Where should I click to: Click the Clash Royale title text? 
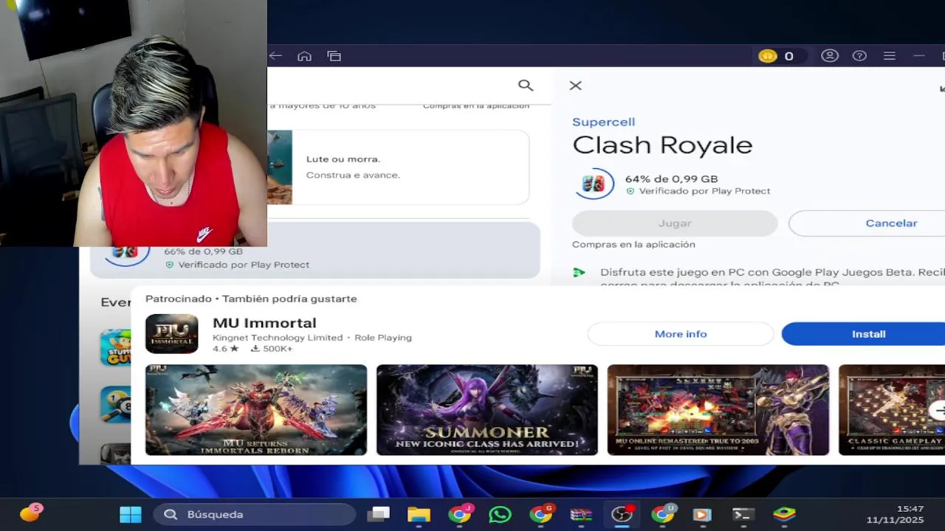point(662,145)
